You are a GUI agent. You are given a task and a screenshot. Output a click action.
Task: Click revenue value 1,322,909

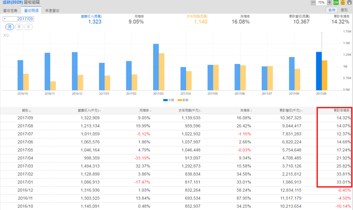tap(90, 118)
